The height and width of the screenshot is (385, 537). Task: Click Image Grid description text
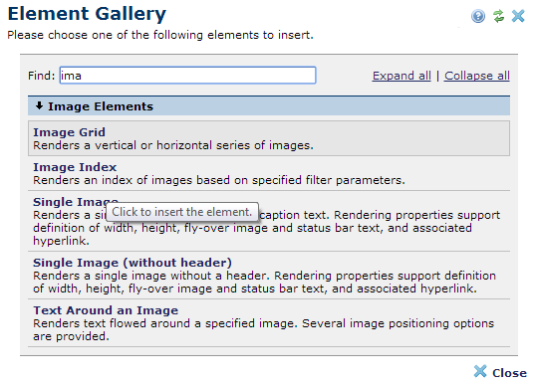(x=173, y=145)
